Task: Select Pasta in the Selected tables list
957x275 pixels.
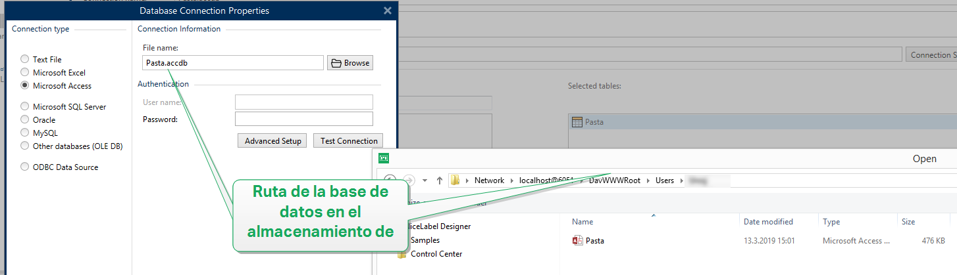Action: coord(762,122)
